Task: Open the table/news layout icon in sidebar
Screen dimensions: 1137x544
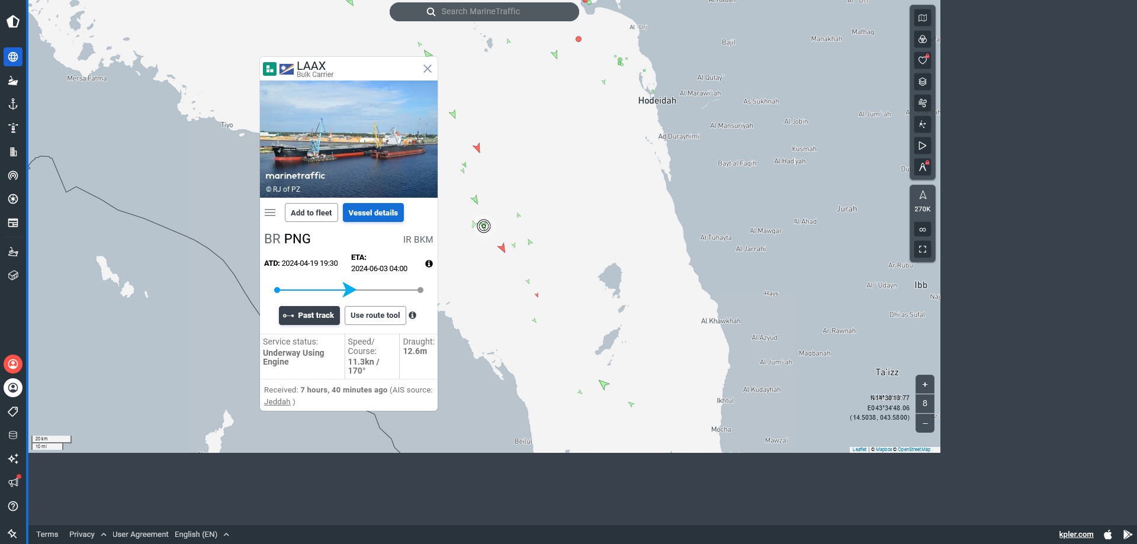Action: tap(13, 223)
